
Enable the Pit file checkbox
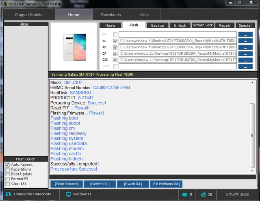pos(115,34)
